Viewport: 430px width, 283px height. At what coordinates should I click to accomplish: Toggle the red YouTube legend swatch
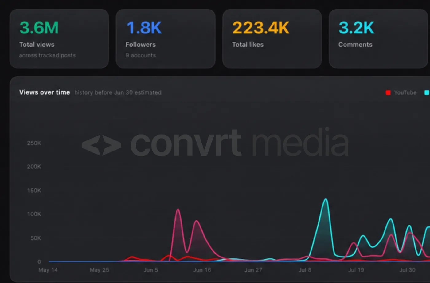[388, 92]
